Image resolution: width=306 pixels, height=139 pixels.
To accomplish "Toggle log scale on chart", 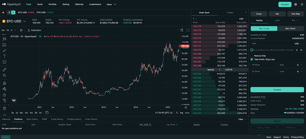I will (x=181, y=113).
